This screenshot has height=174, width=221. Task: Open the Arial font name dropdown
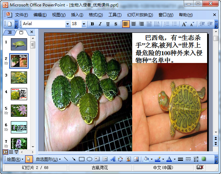pyautogui.click(x=67, y=24)
